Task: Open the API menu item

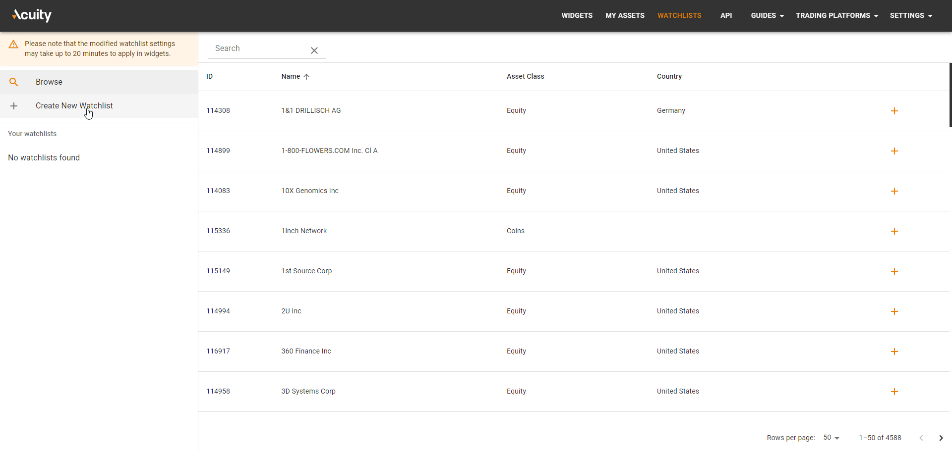Action: 726,15
